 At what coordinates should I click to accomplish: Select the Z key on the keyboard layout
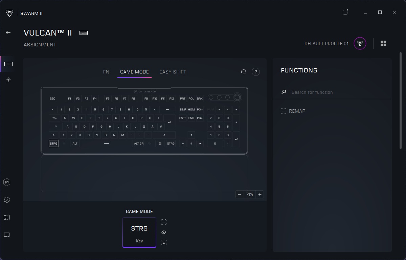pyautogui.click(x=108, y=118)
